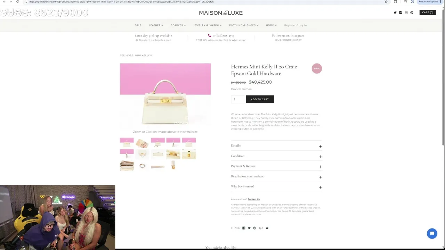Viewport: 445px width, 250px height.
Task: Click the MINI KELLY II breadcrumb link
Action: (143, 56)
